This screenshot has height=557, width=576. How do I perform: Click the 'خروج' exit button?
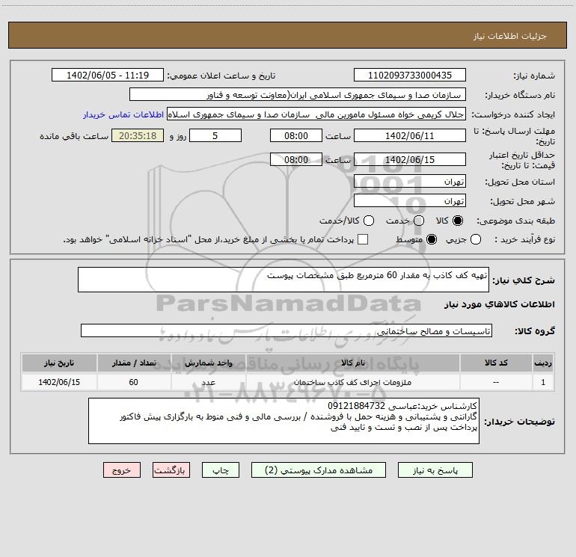(x=122, y=470)
